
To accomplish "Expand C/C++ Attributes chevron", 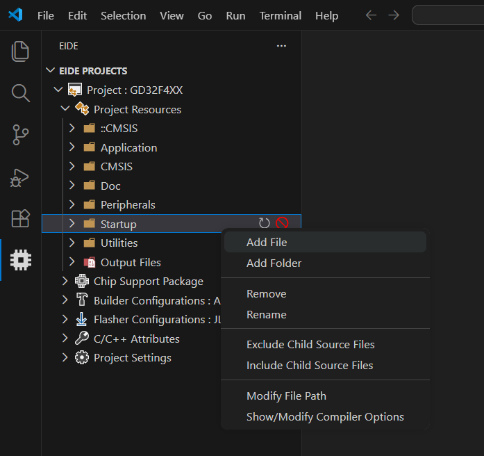I will point(65,339).
